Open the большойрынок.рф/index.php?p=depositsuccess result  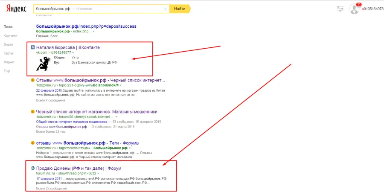pyautogui.click(x=86, y=26)
